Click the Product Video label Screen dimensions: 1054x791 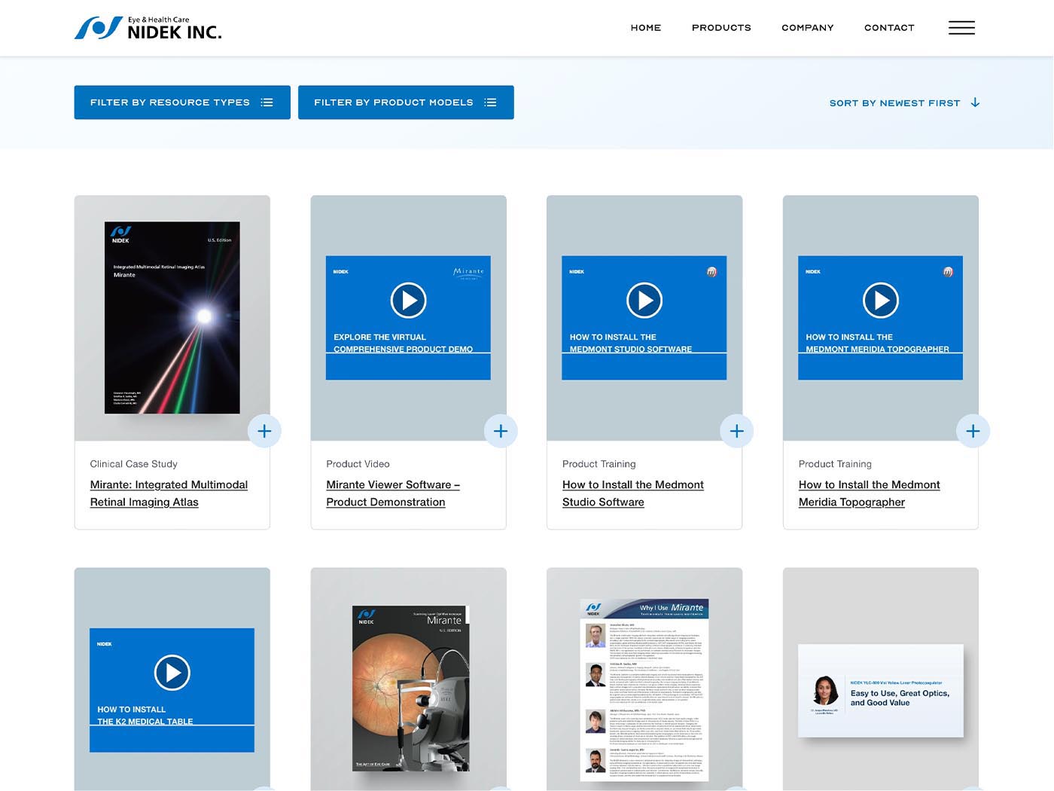358,464
